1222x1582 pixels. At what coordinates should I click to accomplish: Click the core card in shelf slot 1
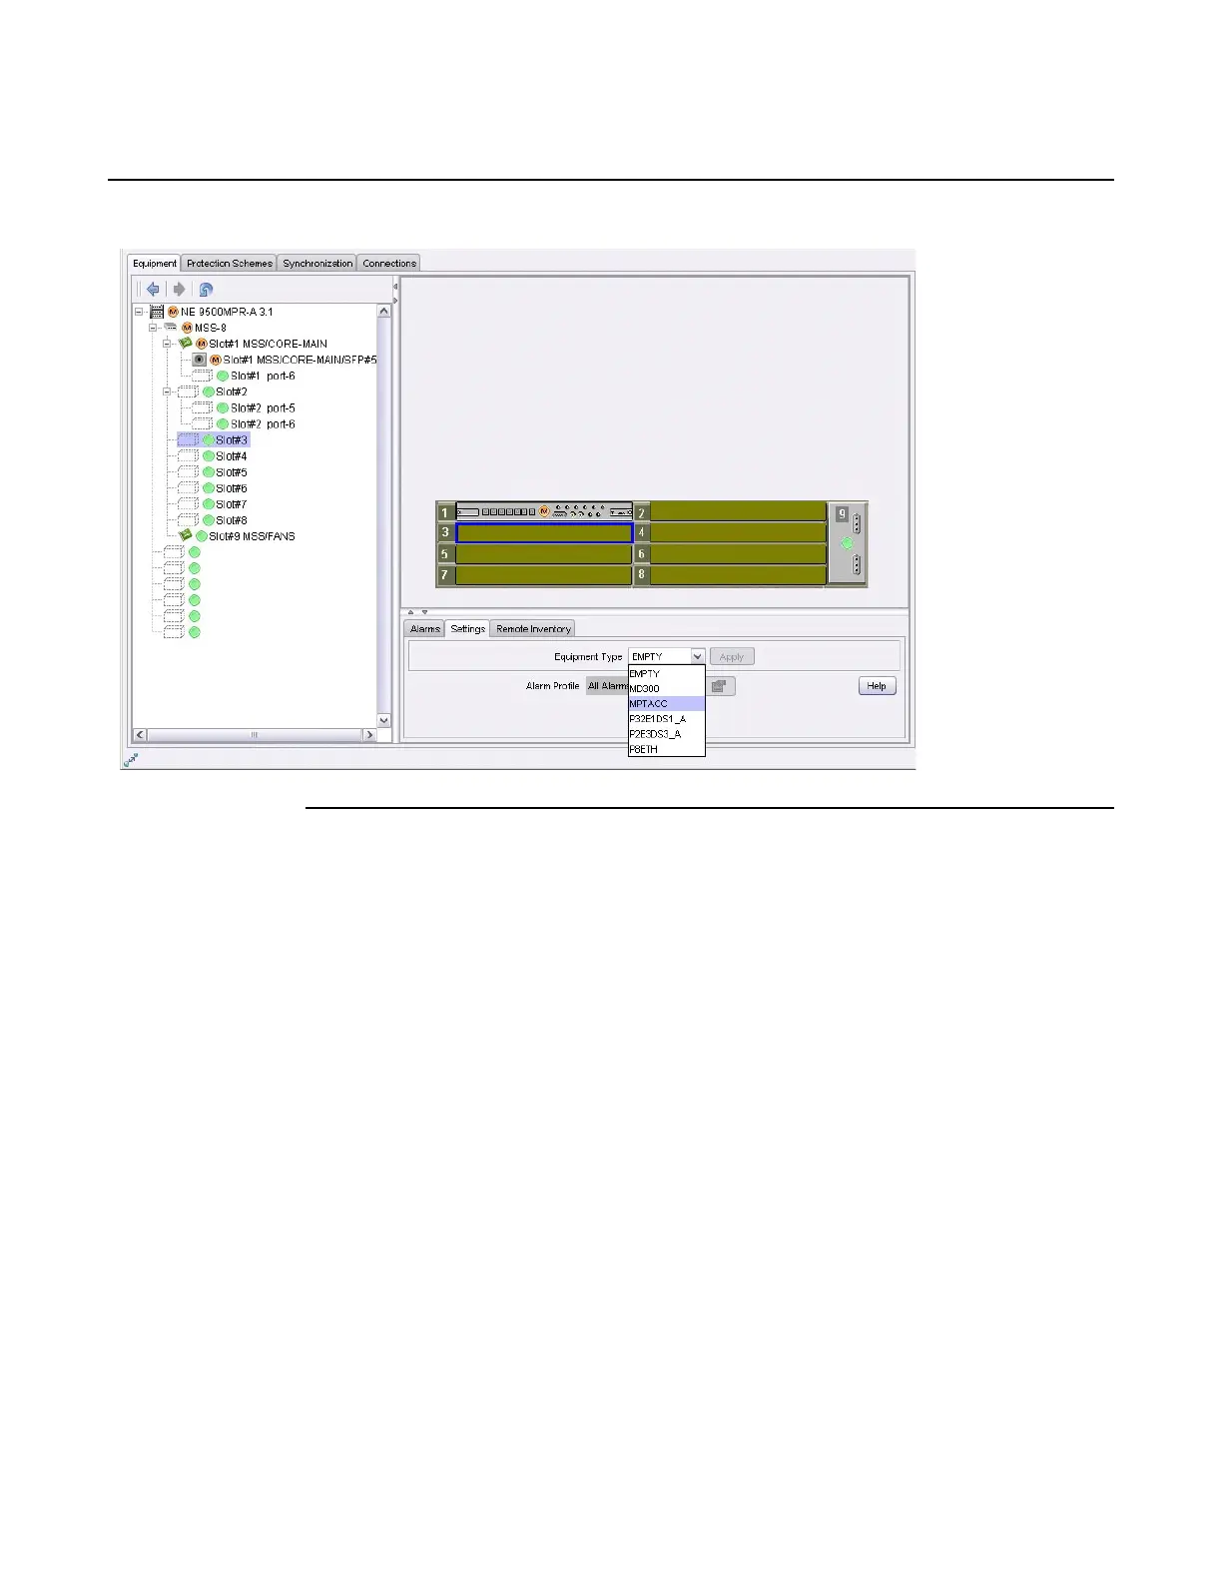[x=544, y=511]
